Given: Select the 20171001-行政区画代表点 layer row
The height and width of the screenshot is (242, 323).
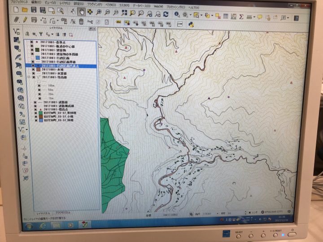Looking at the screenshot, I should (x=61, y=66).
